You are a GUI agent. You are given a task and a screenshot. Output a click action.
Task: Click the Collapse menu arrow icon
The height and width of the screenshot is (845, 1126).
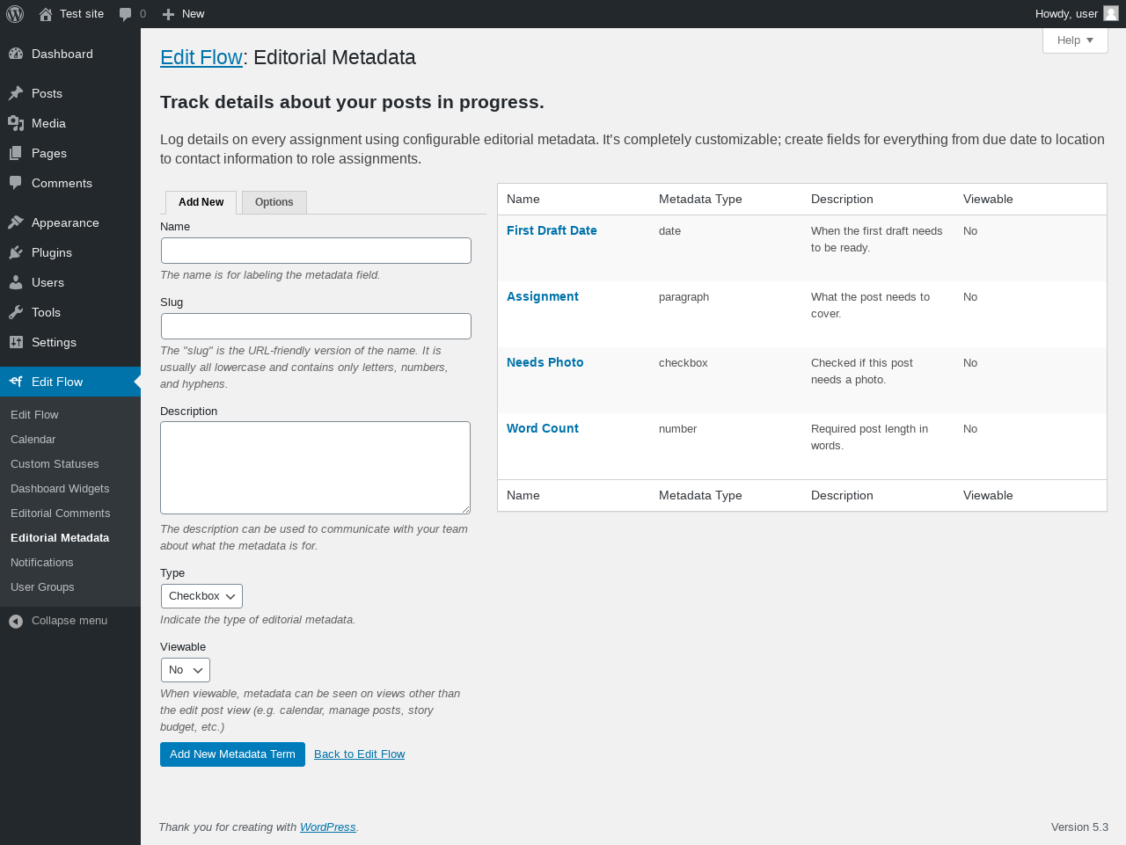pos(16,621)
